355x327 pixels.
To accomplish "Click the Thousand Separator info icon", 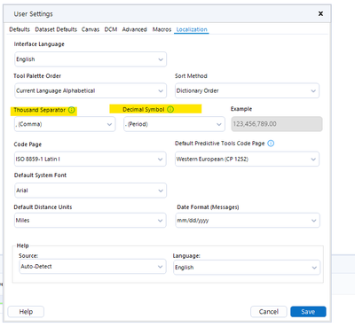I will [x=72, y=110].
